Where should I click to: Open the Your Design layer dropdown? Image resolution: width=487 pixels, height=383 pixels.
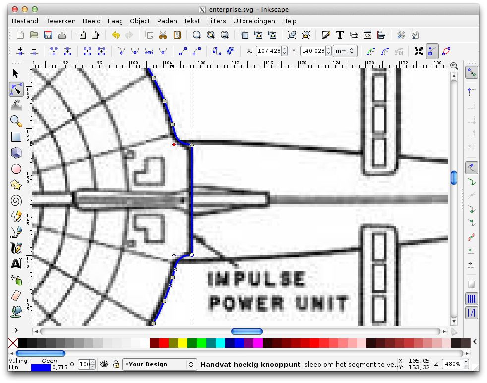coord(160,364)
